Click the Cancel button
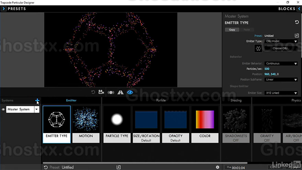Screen dimensions: 302x170 point(275,167)
